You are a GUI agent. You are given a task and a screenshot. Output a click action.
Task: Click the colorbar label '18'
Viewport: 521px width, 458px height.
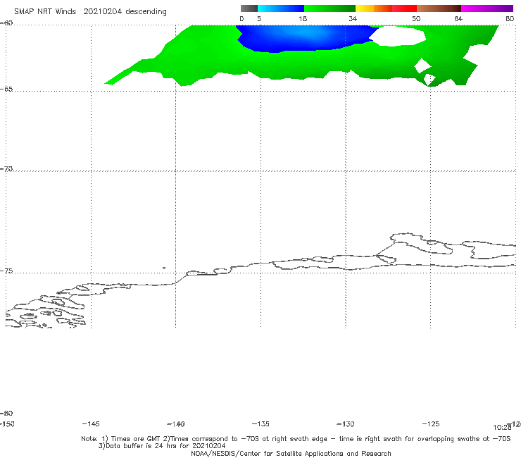click(x=303, y=19)
